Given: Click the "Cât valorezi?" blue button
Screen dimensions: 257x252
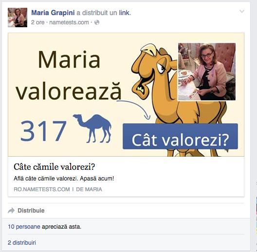Looking at the screenshot, I should [x=180, y=136].
